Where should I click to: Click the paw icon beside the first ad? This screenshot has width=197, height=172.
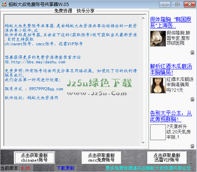coord(193,52)
